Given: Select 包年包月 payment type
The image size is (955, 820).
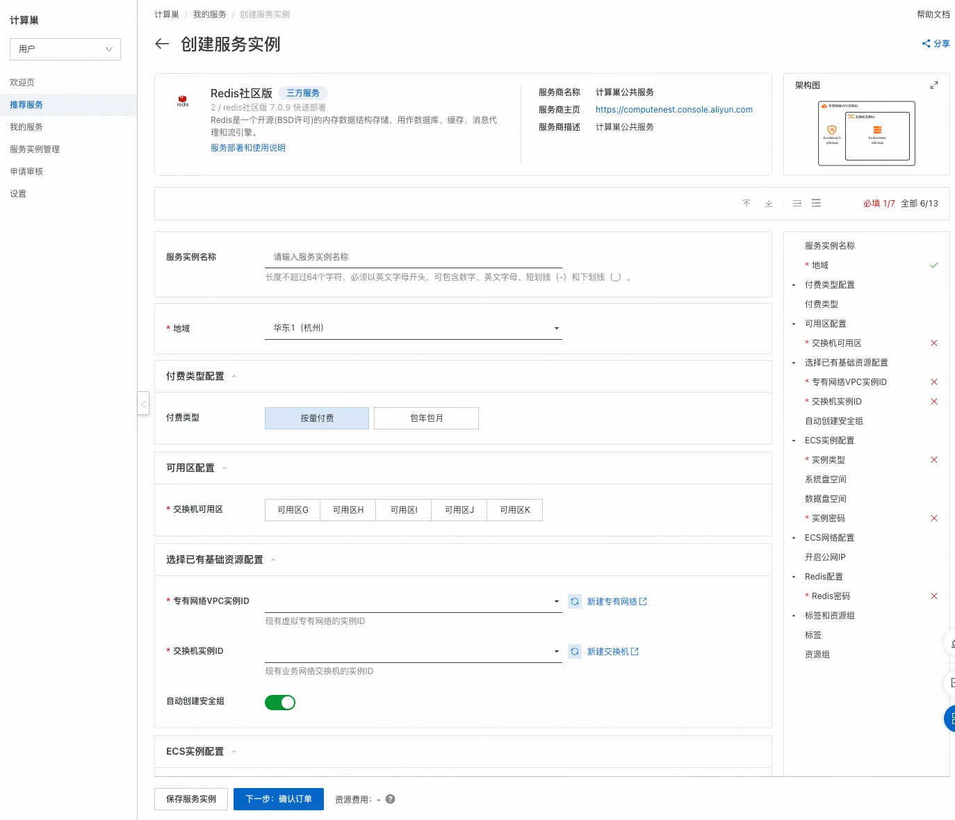Looking at the screenshot, I should tap(426, 418).
